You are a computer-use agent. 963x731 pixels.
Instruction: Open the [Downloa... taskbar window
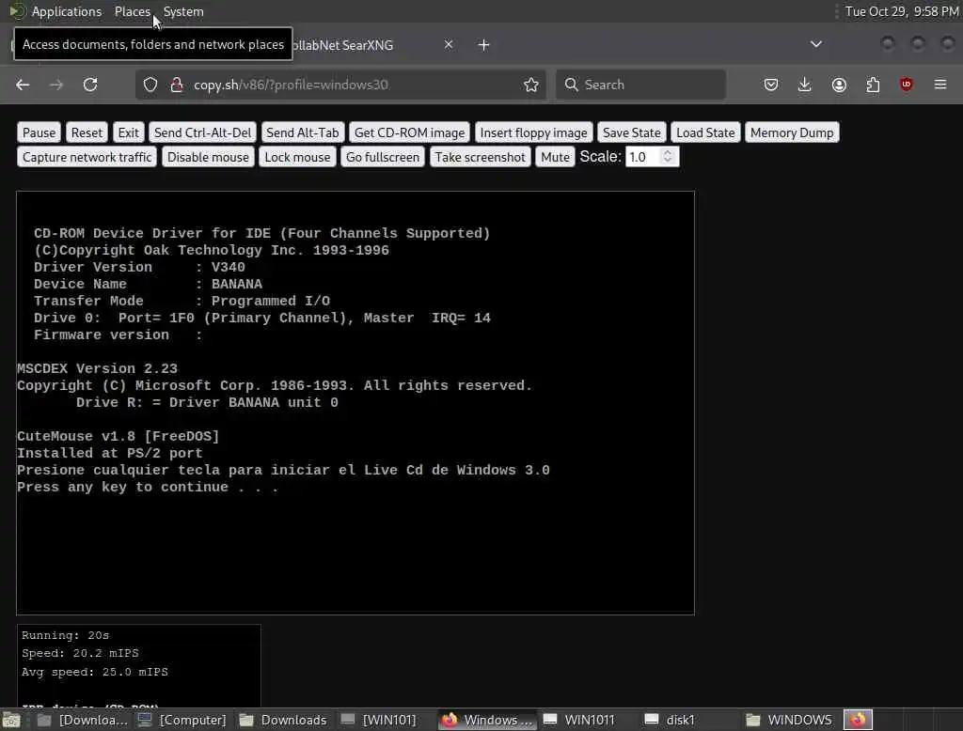point(83,720)
